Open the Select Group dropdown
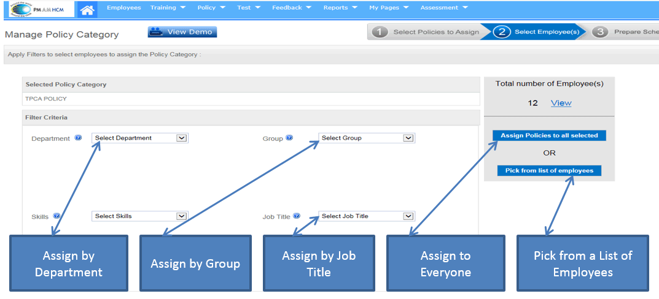This screenshot has width=659, height=299. 367,138
